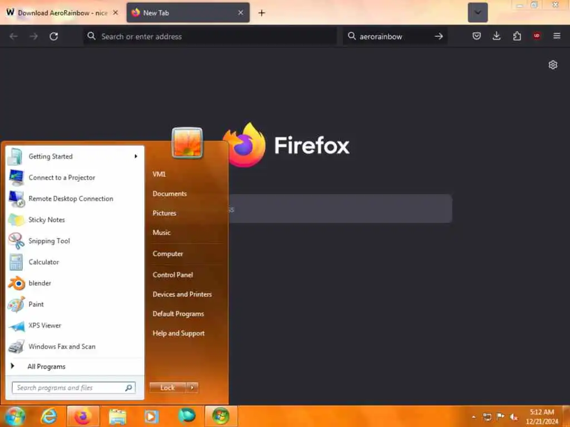
Task: Expand All Programs list
Action: [x=75, y=366]
